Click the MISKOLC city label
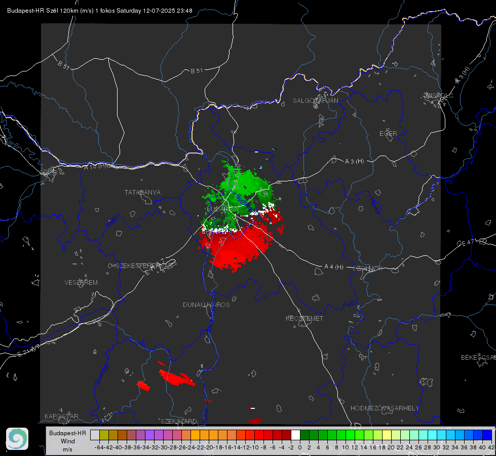Image resolution: width=496 pixels, height=456 pixels. [439, 95]
